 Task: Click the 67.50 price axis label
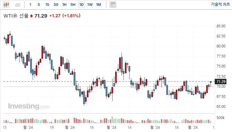point(221,97)
